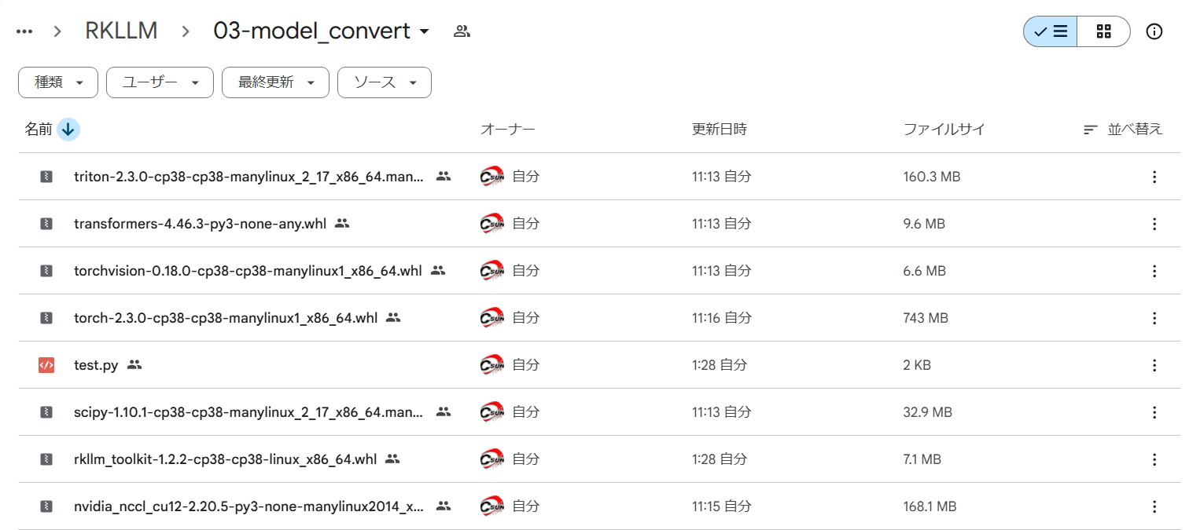Image resolution: width=1189 pixels, height=530 pixels.
Task: Select the torchvision-0.18.0 file icon
Action: 46,271
